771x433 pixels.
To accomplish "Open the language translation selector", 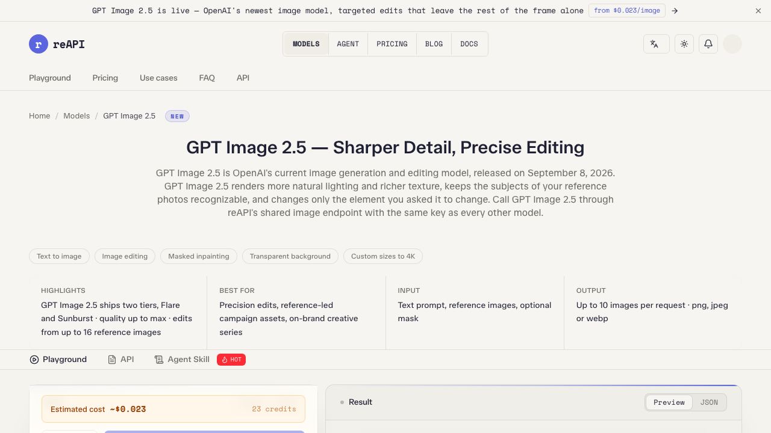I will 657,44.
